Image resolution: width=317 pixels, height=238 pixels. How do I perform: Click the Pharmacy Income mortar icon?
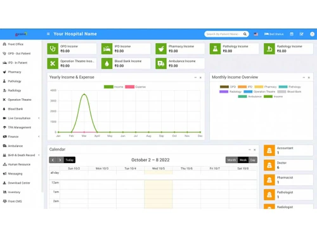[161, 49]
